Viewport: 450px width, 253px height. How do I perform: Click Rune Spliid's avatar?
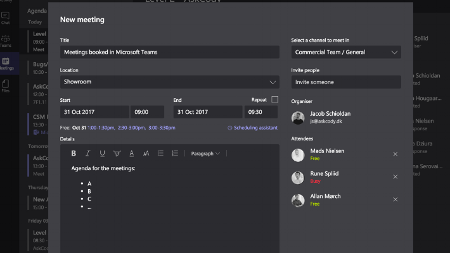coord(298,178)
